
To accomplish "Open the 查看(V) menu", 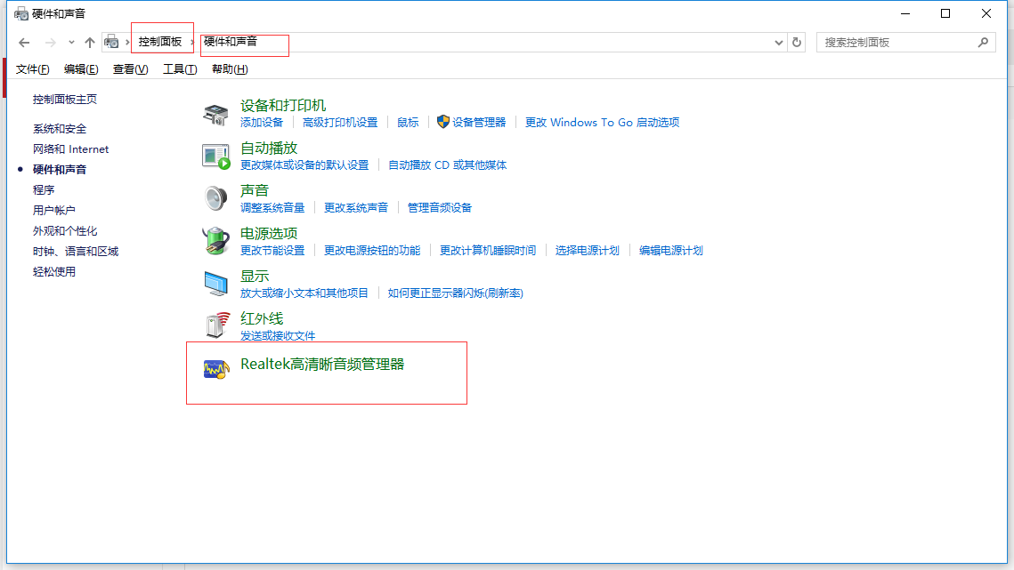I will [130, 69].
